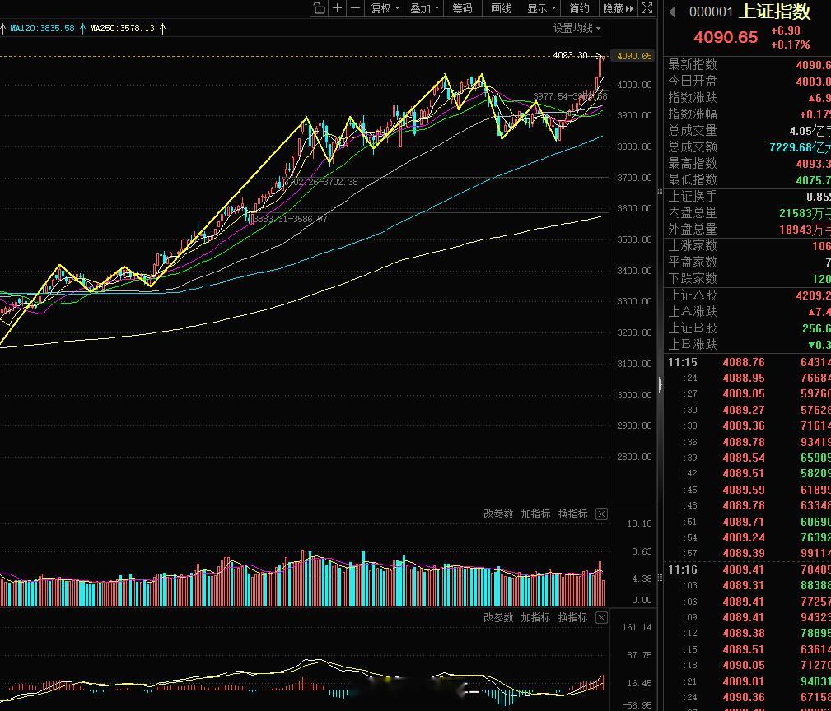Click the 4000.00 price axis label
This screenshot has width=831, height=711.
pos(634,85)
